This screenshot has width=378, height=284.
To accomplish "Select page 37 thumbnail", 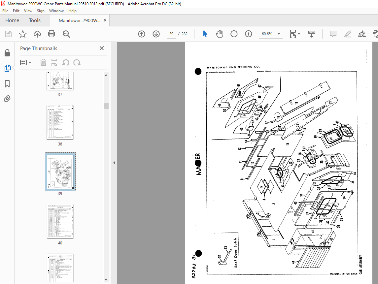I will [x=60, y=81].
